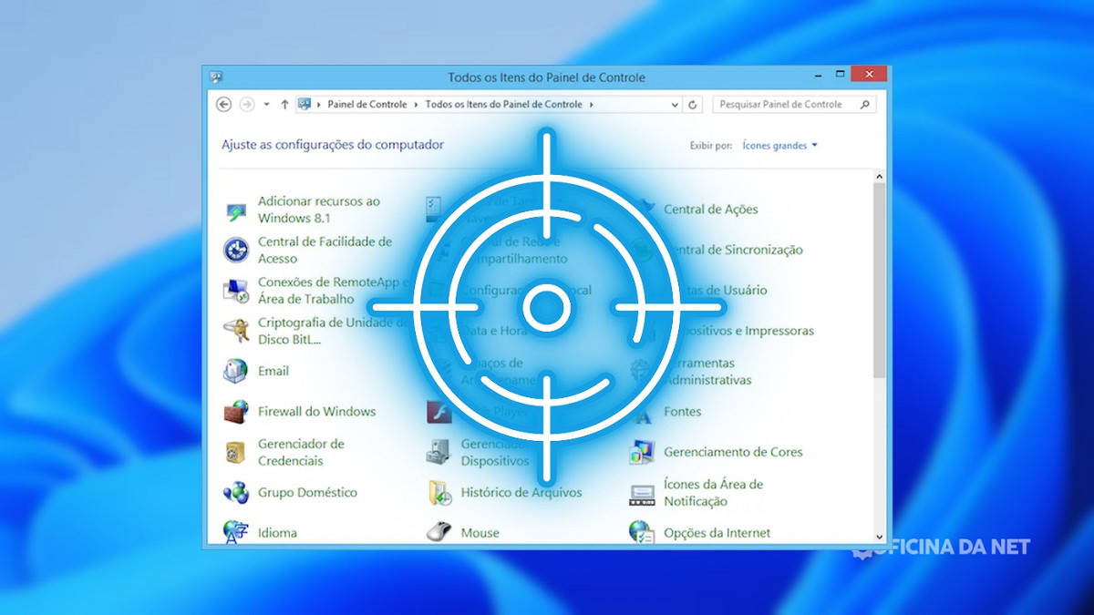Click Todos os Itens breadcrumb segment
Screen dimensions: 1094x615
click(503, 105)
